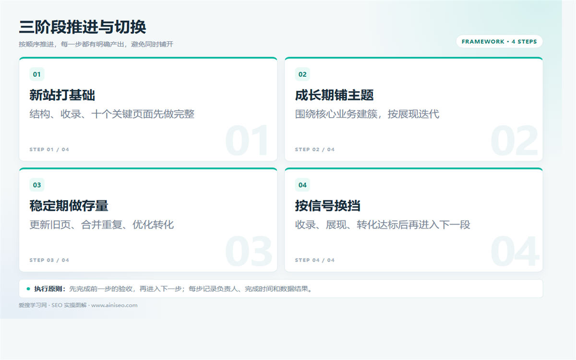
Task: Click the green dot before 执行原则
Action: click(x=28, y=288)
